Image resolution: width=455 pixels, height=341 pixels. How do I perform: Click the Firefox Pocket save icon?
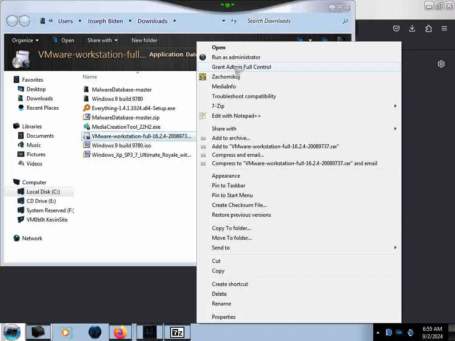click(x=396, y=28)
